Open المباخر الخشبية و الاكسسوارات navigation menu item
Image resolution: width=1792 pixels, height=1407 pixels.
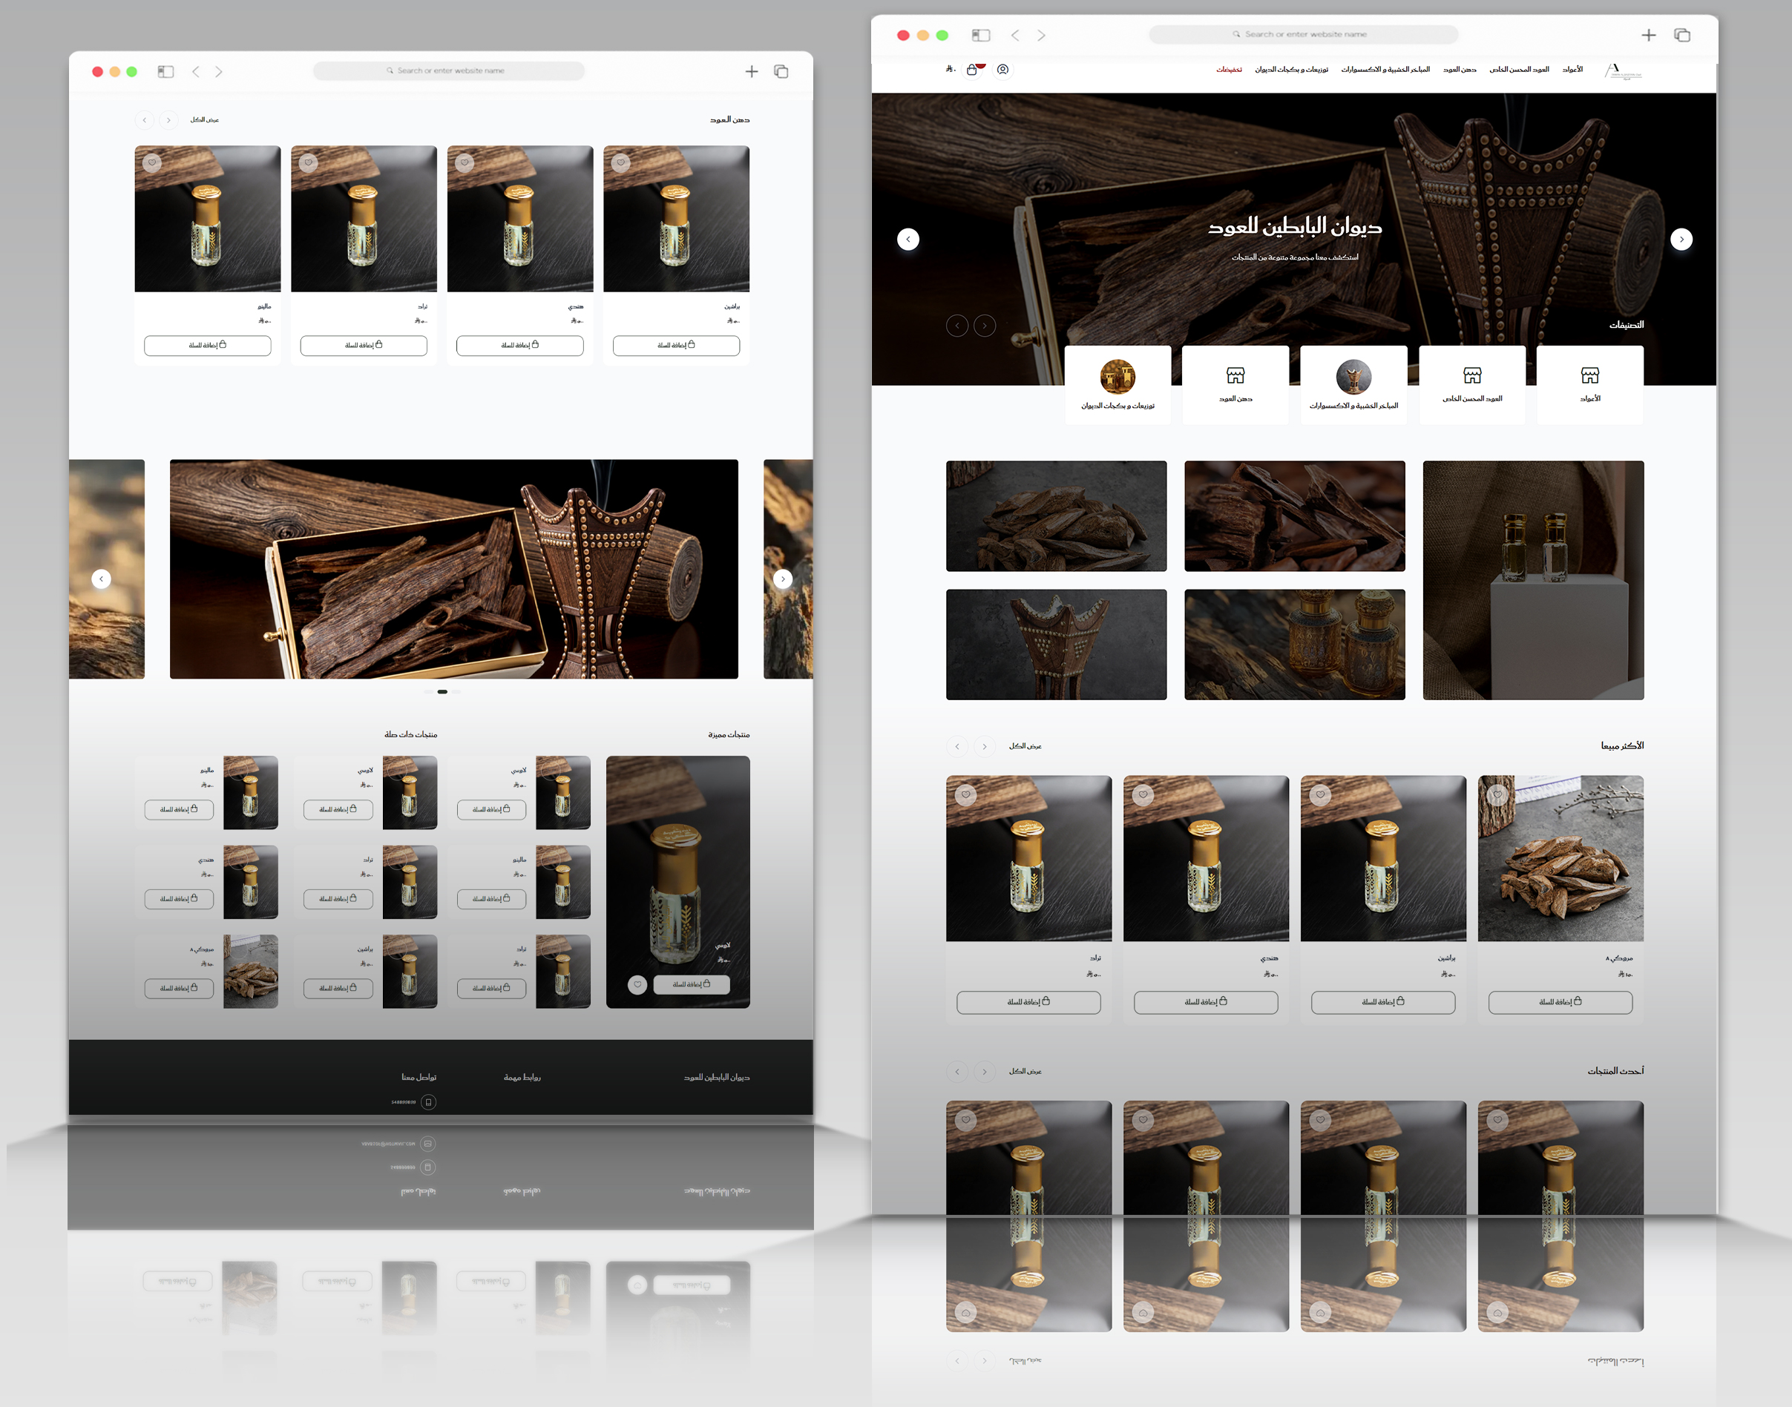[1385, 70]
